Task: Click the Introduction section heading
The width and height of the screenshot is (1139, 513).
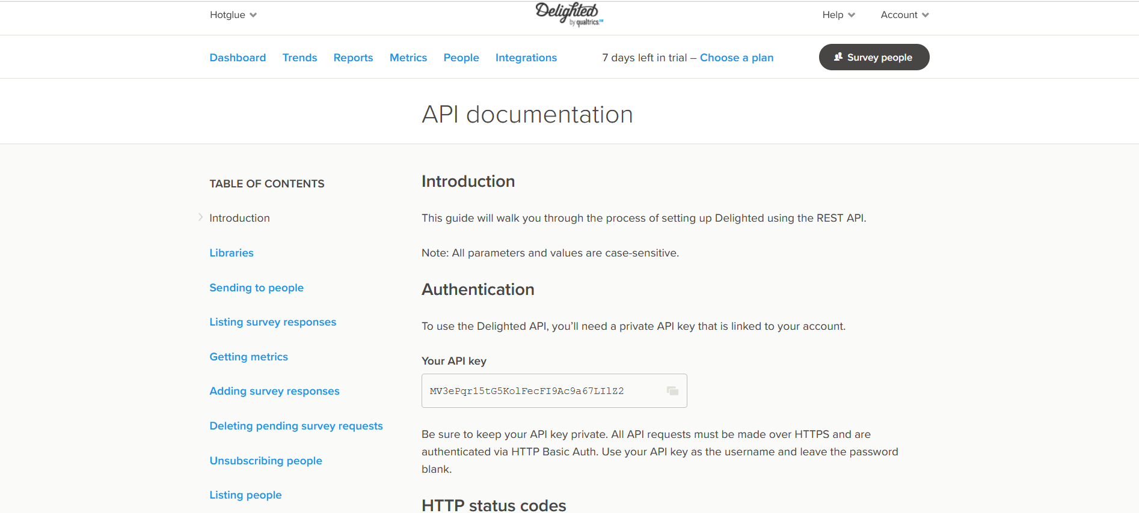Action: pos(468,181)
